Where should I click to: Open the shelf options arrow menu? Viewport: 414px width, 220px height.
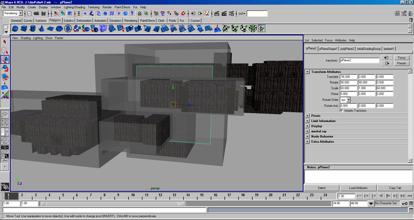click(6, 32)
